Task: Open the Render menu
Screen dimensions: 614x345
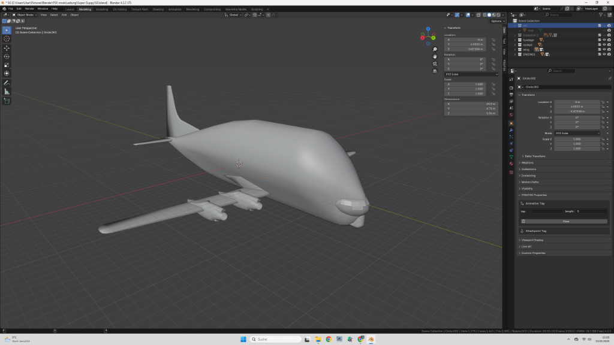Action: (x=29, y=9)
